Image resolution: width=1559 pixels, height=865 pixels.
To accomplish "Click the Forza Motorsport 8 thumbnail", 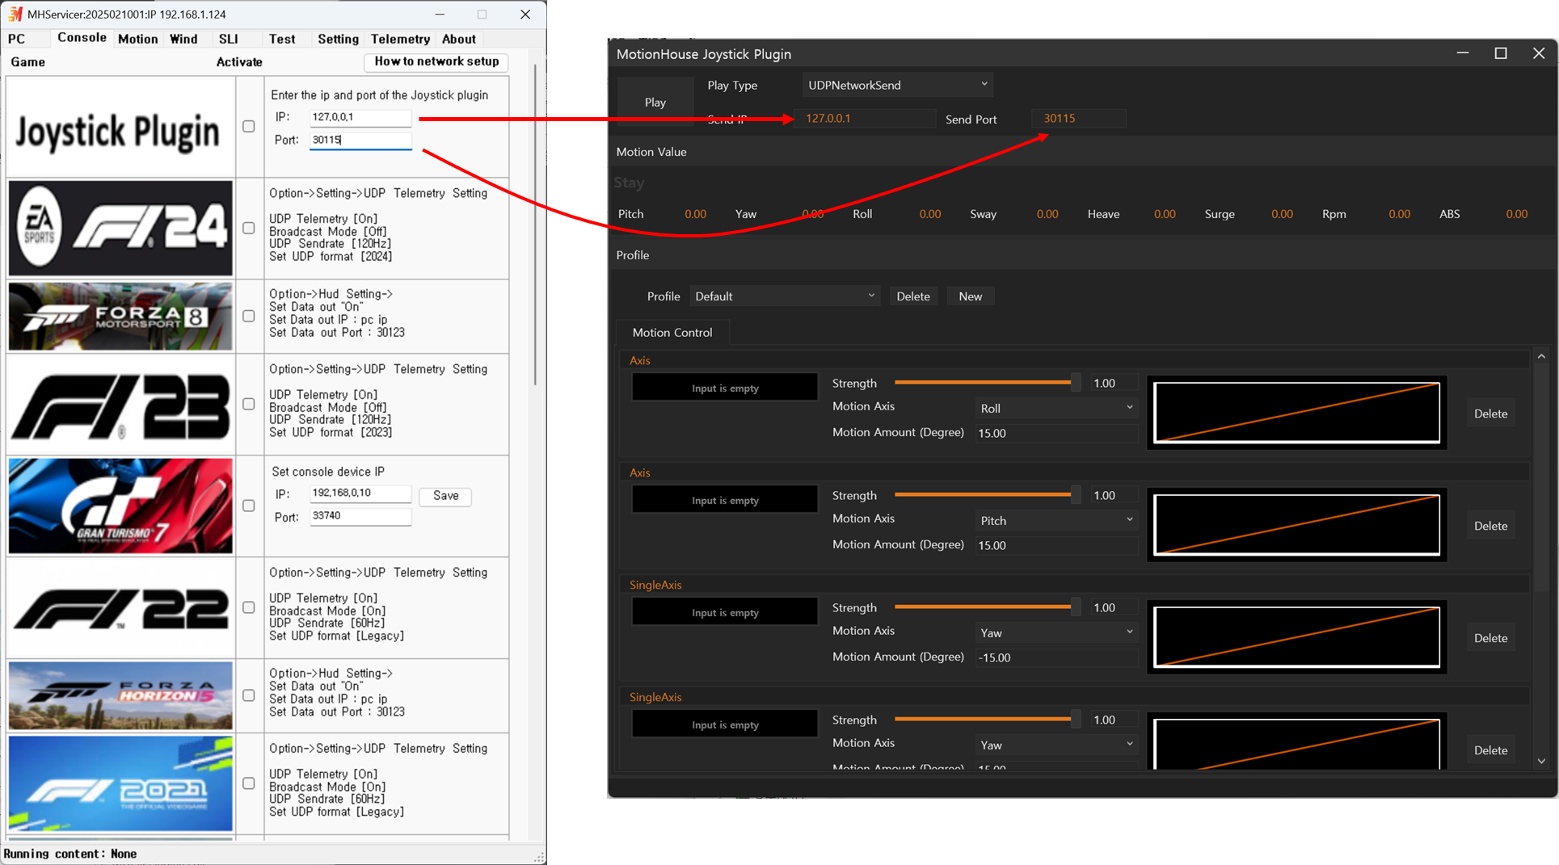I will [120, 316].
